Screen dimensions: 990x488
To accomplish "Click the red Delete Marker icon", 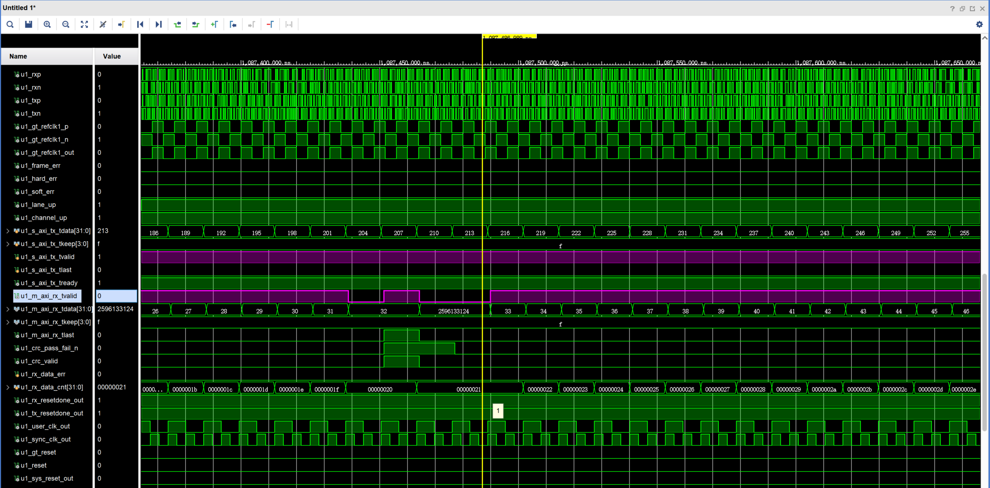I will 270,24.
